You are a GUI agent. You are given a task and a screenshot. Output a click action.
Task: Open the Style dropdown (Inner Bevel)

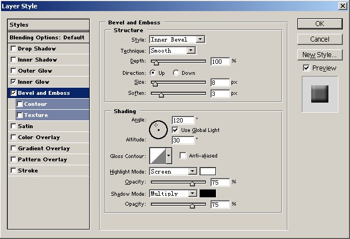point(177,39)
